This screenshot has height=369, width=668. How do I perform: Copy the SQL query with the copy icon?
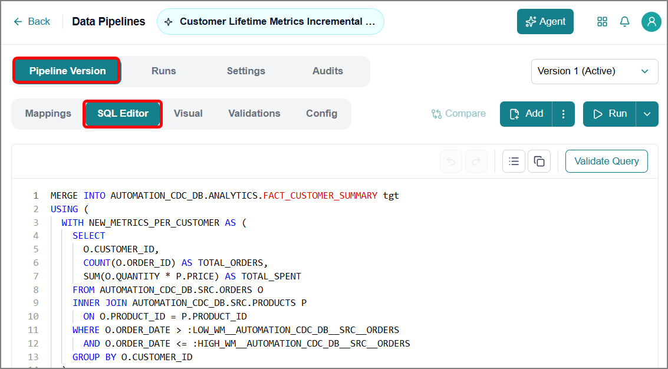point(539,161)
